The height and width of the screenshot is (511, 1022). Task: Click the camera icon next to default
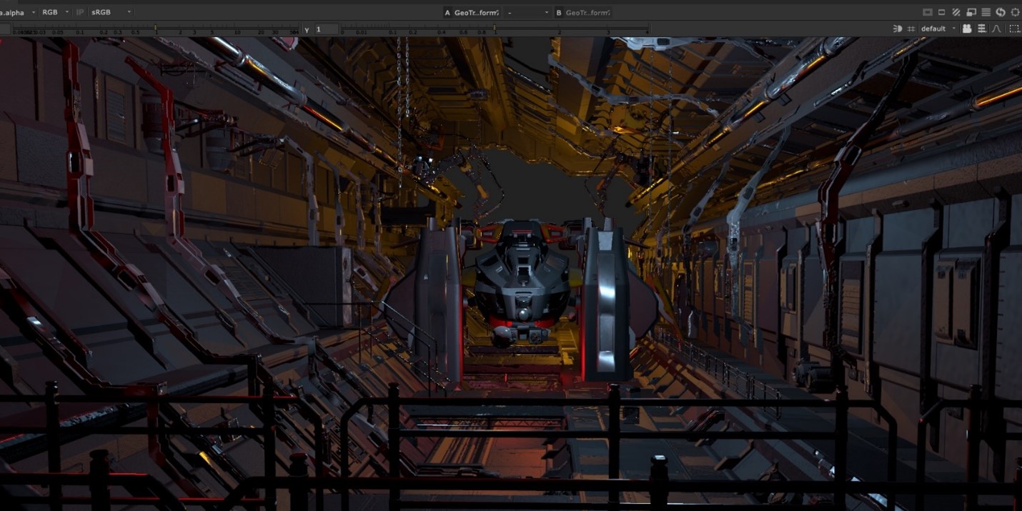[x=967, y=29]
